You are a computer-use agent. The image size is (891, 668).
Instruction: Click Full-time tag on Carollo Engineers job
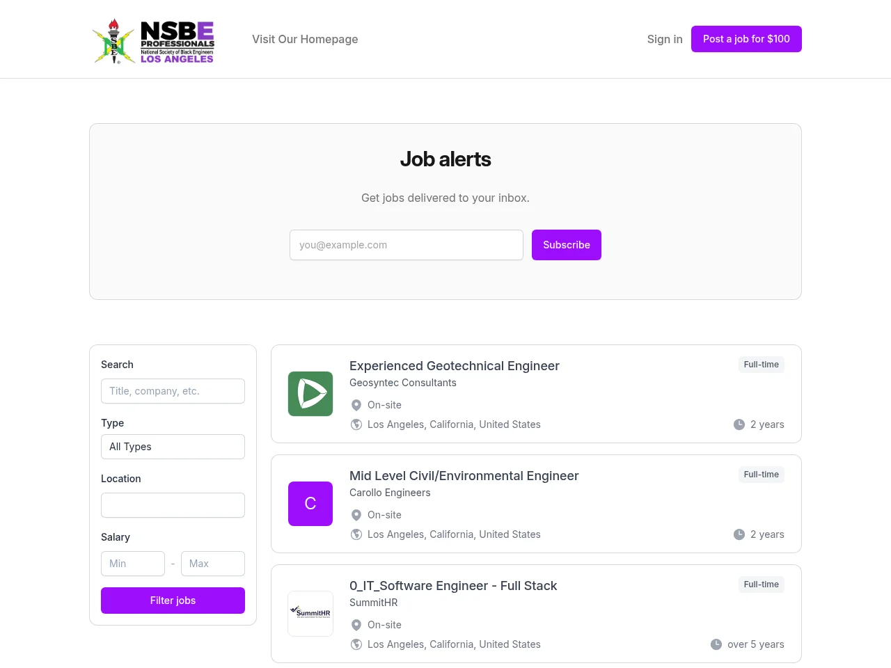tap(762, 475)
